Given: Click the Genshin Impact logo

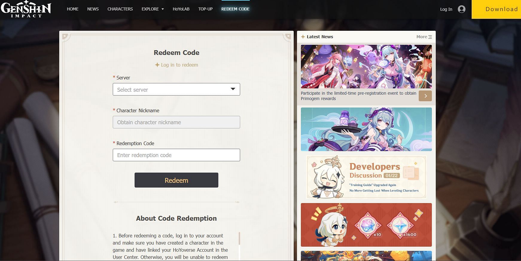Looking at the screenshot, I should (26, 9).
